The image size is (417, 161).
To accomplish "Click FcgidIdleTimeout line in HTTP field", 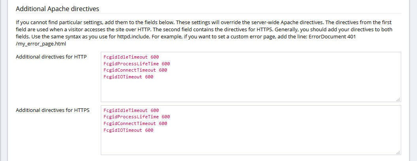I will tap(131, 57).
